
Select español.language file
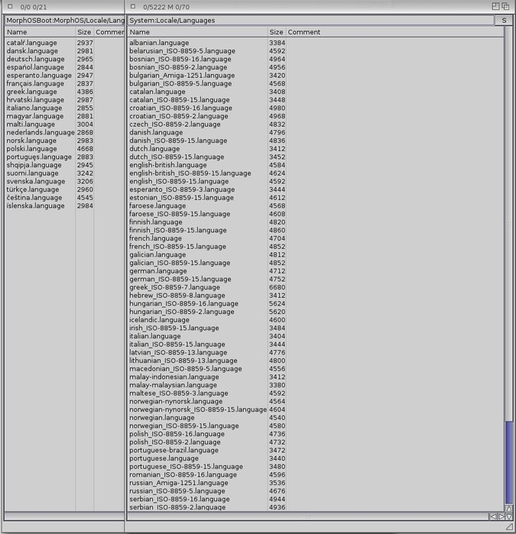[35, 67]
